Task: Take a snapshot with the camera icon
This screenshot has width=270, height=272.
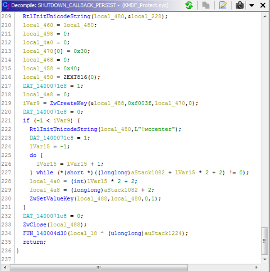Action: pos(240,5)
